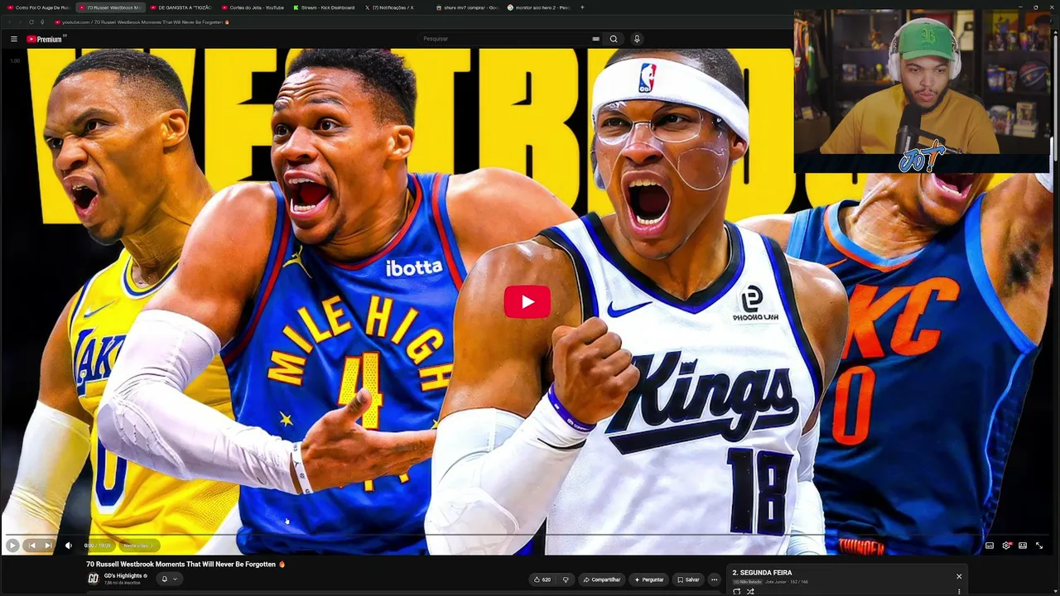Image resolution: width=1060 pixels, height=596 pixels.
Task: Open the YouTube guide hamburger menu
Action: (x=14, y=39)
